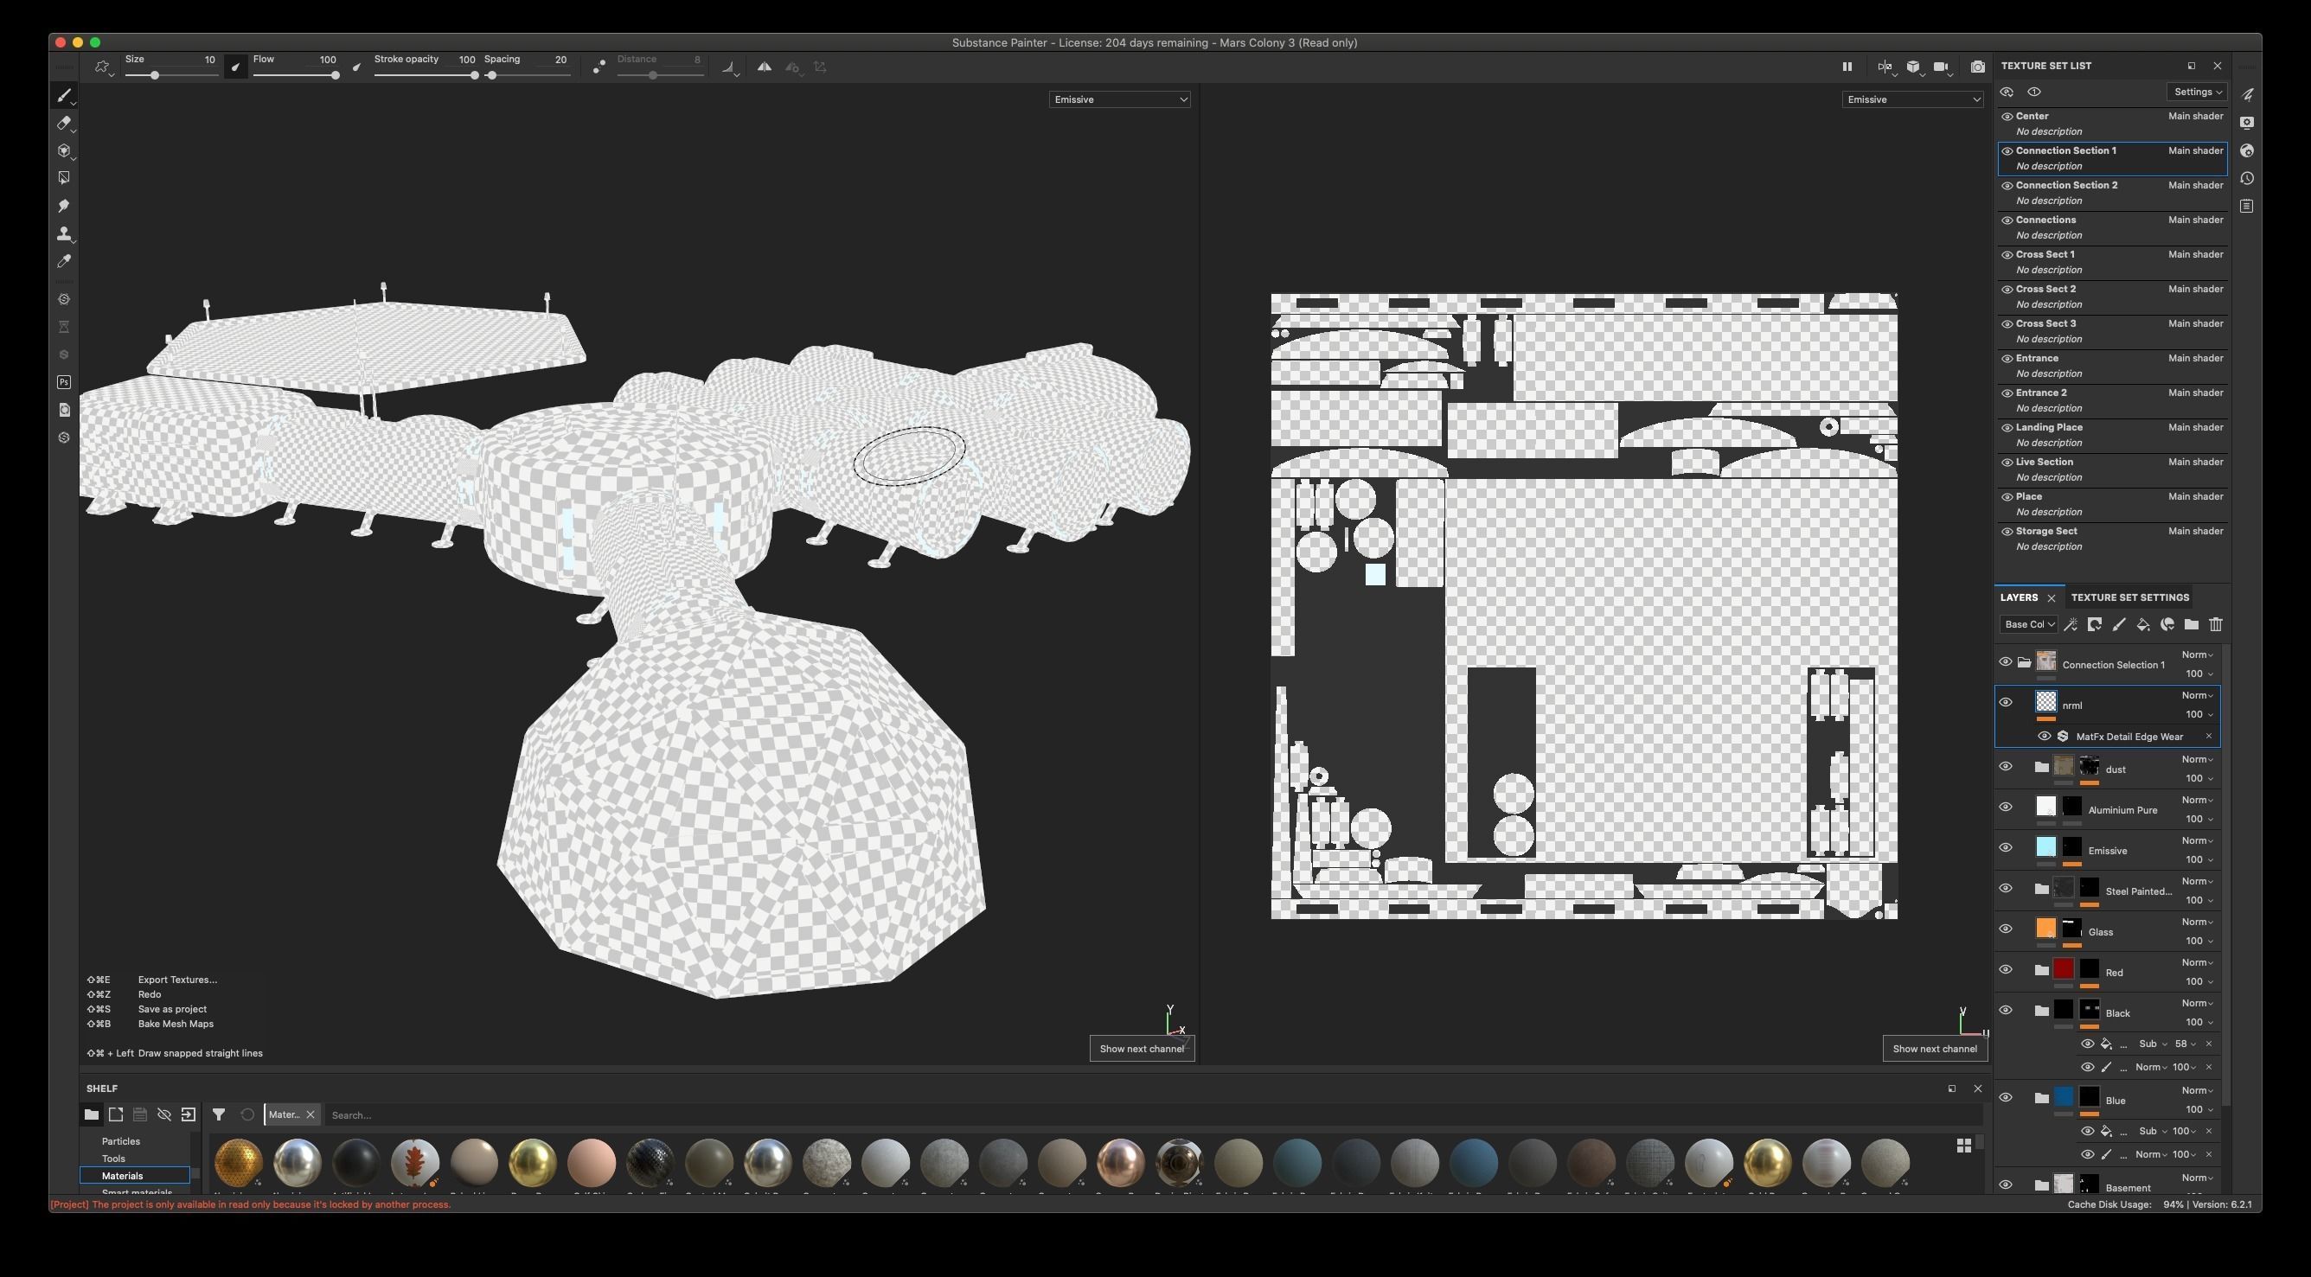The image size is (2311, 1277).
Task: Select the Clone stamp tool
Action: coord(64,234)
